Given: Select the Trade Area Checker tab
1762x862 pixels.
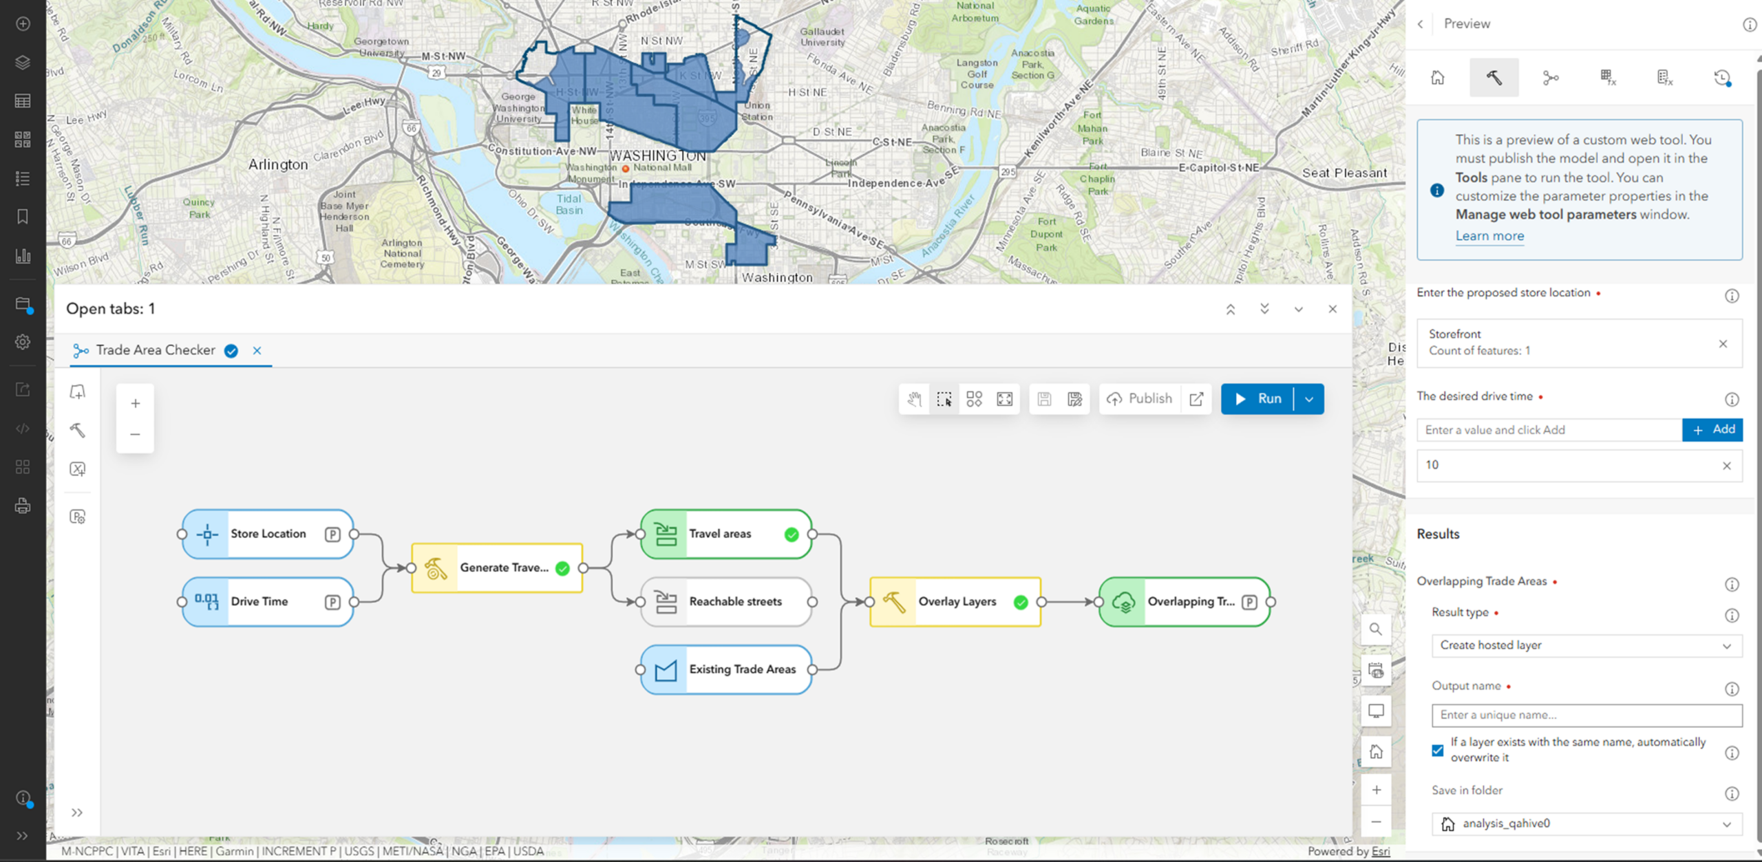Looking at the screenshot, I should coord(156,350).
